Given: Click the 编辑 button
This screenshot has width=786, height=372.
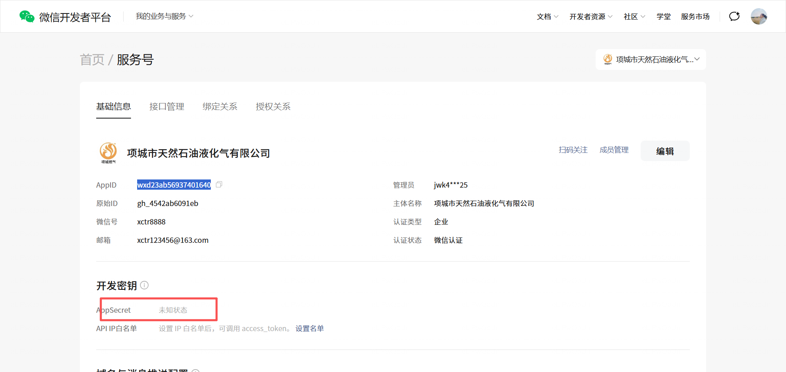Looking at the screenshot, I should pyautogui.click(x=665, y=151).
